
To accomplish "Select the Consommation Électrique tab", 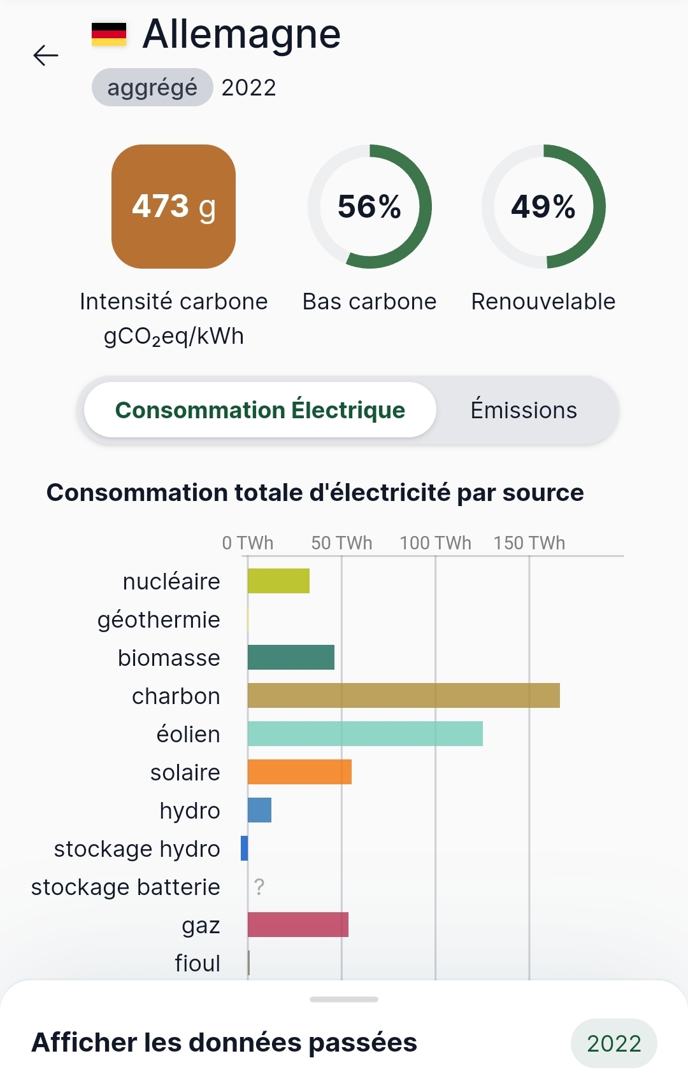I will coord(260,410).
